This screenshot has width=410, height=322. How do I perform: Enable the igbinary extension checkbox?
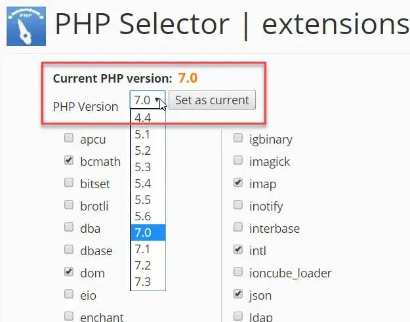coord(238,138)
